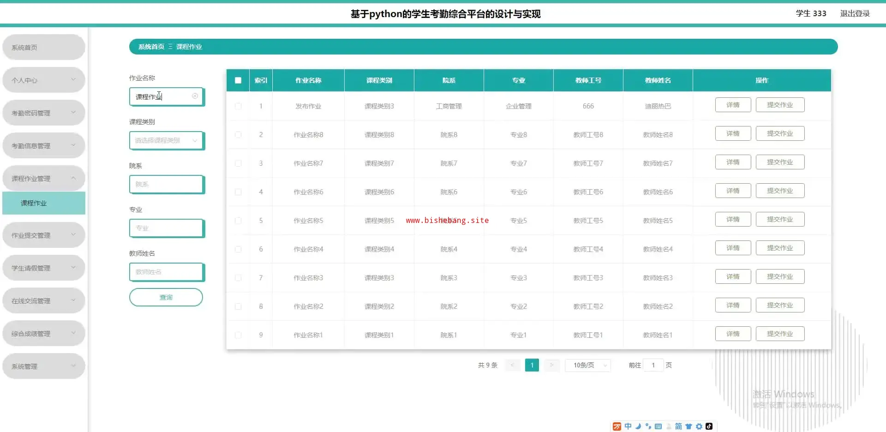Viewport: 886px width, 432px height.
Task: Click 提交作业 for the 作业名称4 row
Action: click(780, 248)
